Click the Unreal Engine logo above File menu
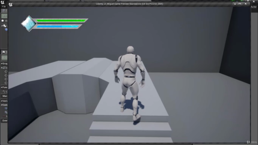The width and height of the screenshot is (258, 145). click(x=2, y=2)
